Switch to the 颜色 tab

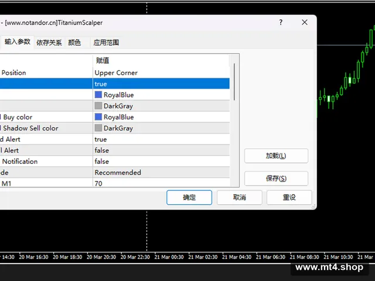tap(74, 43)
